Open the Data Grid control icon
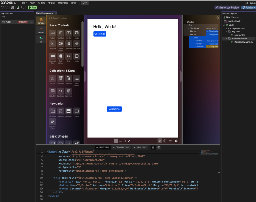Viewport: 256px width, 202px height. (x=53, y=91)
